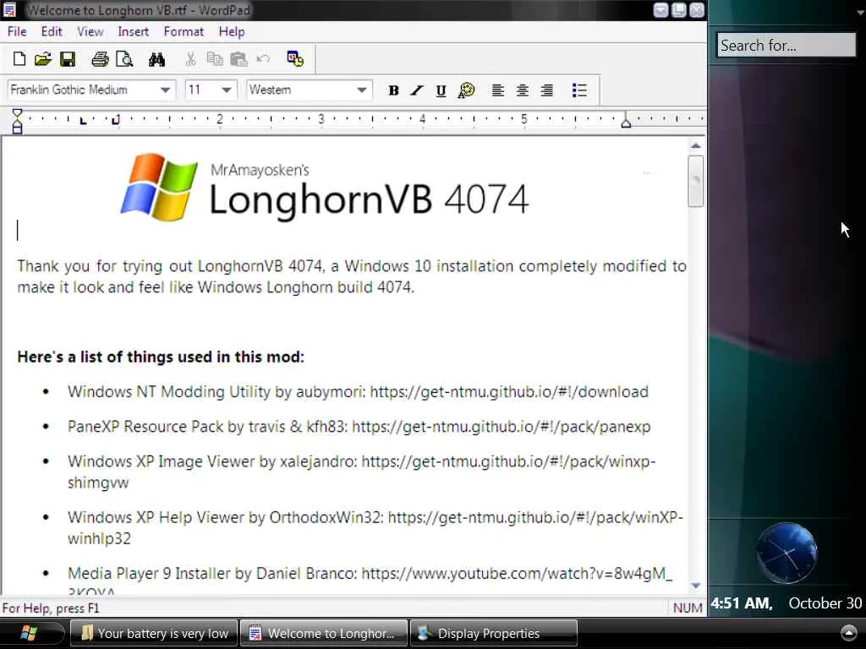Click the 4:51 AM time display
Viewport: 866px width, 649px height.
(741, 603)
